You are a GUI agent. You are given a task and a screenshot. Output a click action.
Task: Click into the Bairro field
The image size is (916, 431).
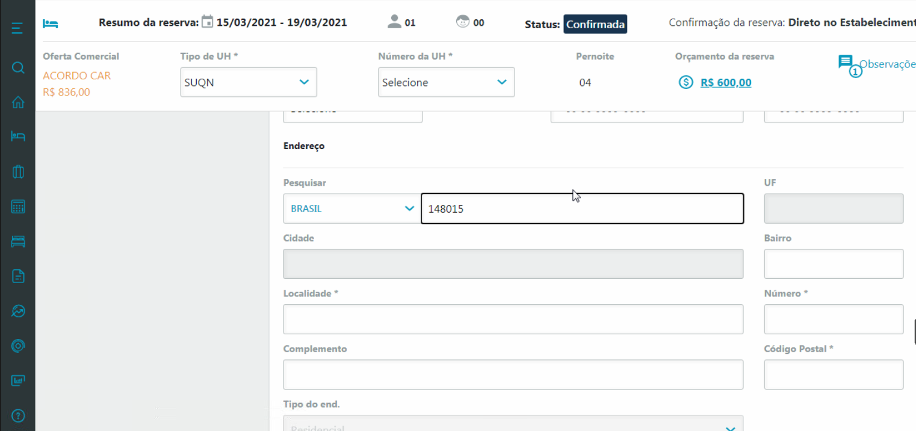[x=834, y=264]
